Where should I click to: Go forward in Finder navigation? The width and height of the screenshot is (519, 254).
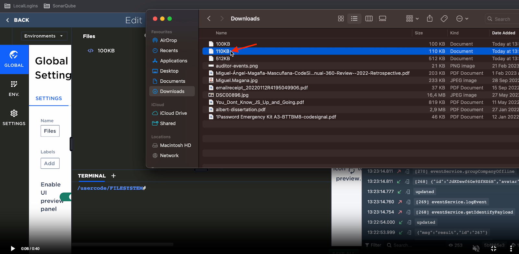pyautogui.click(x=222, y=18)
